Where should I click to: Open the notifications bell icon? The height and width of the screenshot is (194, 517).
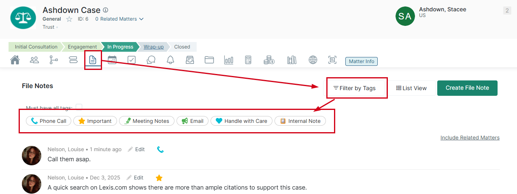click(x=170, y=60)
